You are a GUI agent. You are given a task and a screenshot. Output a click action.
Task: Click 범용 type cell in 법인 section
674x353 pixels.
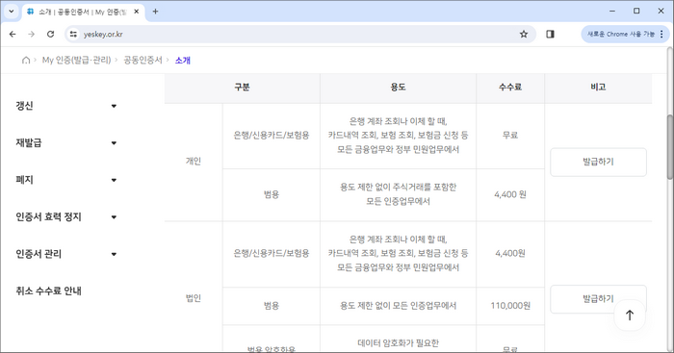(x=272, y=306)
